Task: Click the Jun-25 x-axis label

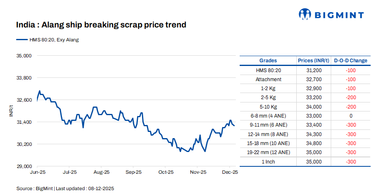Action: tap(37, 173)
